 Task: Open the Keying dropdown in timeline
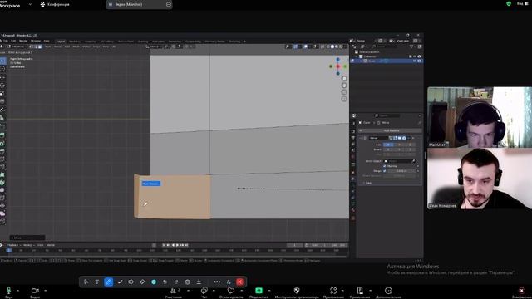tap(28, 245)
